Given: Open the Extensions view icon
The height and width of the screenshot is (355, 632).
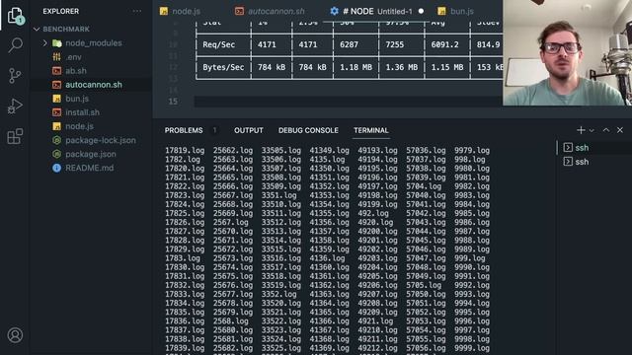Looking at the screenshot, I should point(16,136).
